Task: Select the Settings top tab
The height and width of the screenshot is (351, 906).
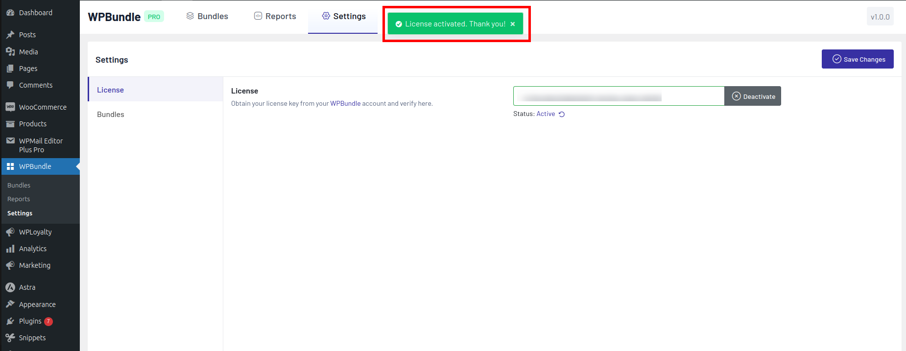Action: [x=343, y=16]
